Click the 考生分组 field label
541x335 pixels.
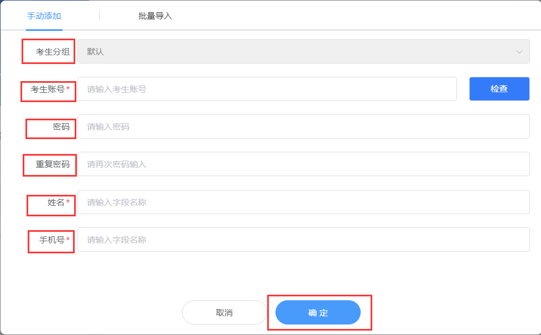coord(53,52)
